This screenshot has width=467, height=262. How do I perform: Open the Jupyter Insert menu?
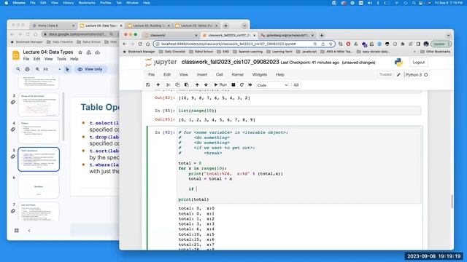[x=202, y=74]
